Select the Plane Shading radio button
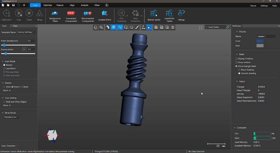Viewport: 280px width, 153px height. [239, 70]
